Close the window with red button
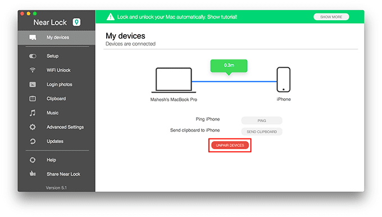The image size is (382, 217). tap(22, 13)
